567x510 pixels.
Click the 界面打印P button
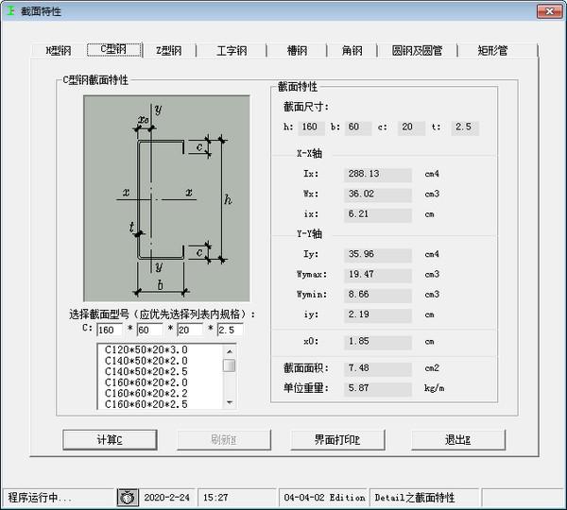[337, 440]
